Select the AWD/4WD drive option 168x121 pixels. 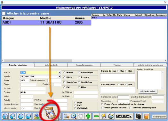tap(75, 108)
